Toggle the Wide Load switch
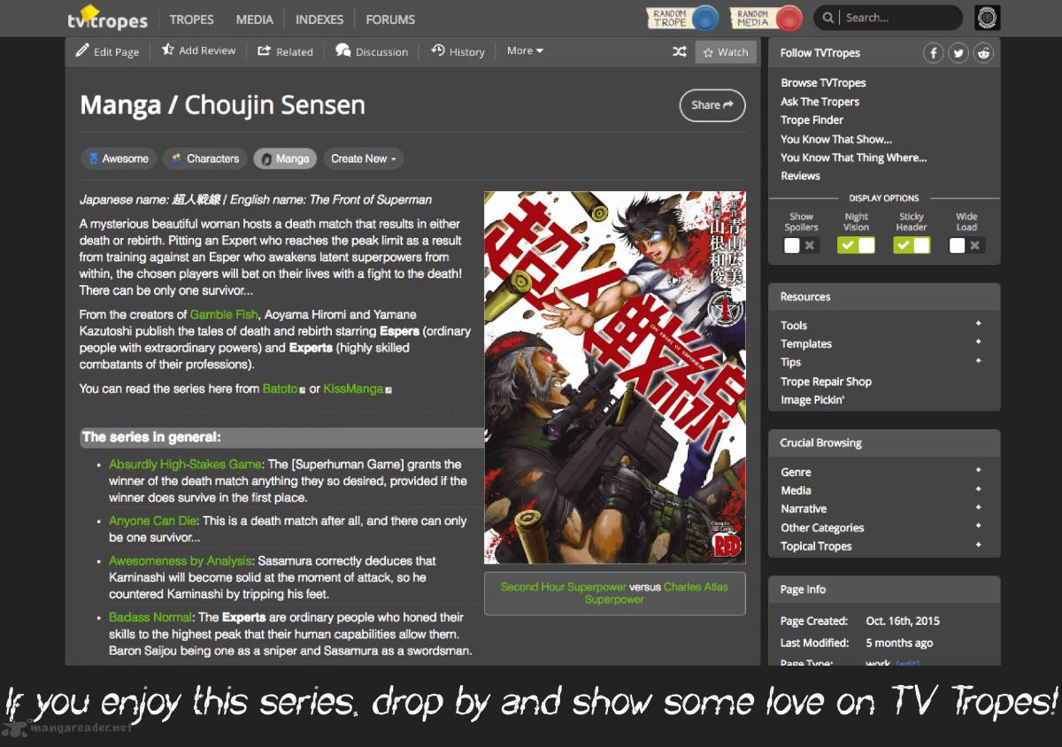 [966, 245]
